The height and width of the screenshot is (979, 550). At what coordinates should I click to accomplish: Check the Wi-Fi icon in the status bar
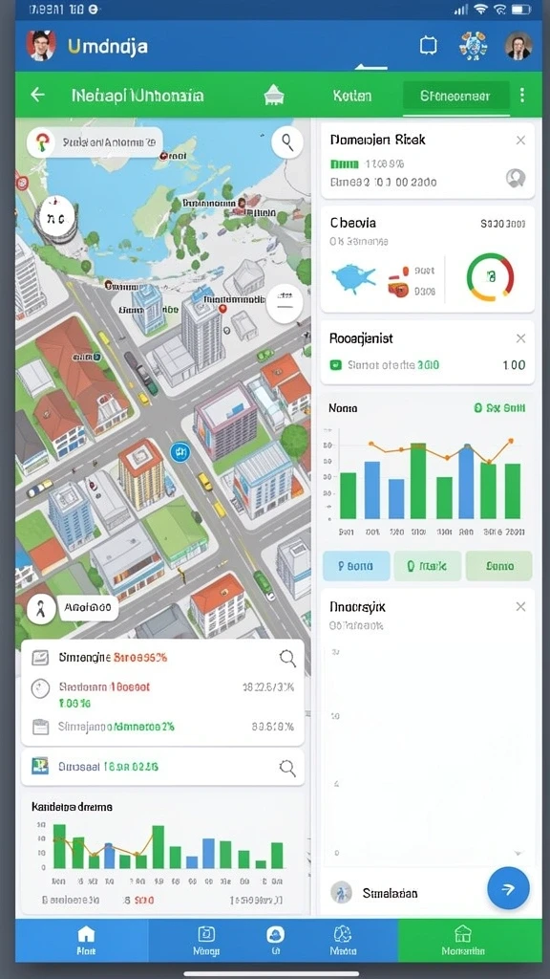pyautogui.click(x=480, y=10)
